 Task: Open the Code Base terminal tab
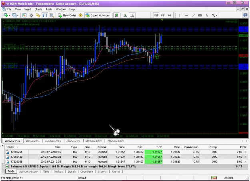point(86,171)
